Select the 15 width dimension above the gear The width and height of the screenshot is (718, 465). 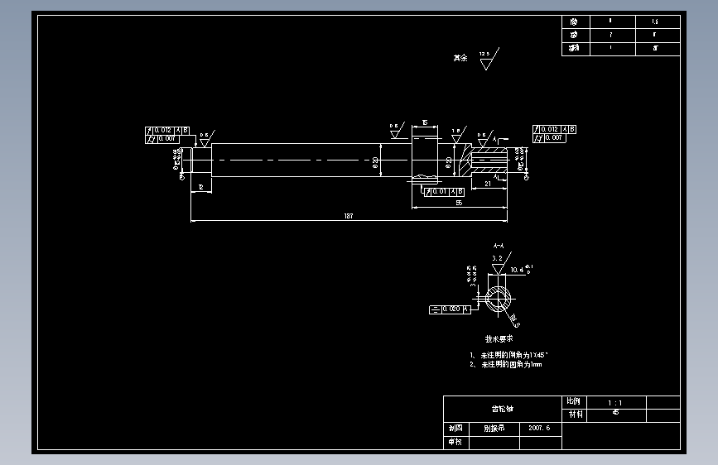(x=425, y=122)
